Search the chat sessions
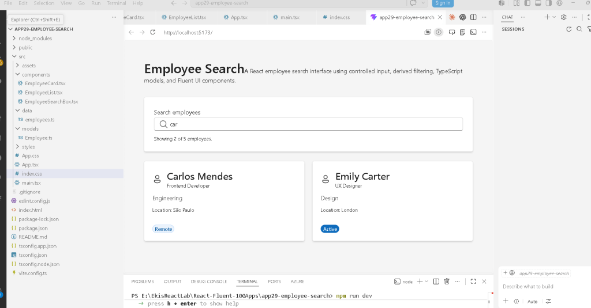Viewport: 591px width, 308px height. click(579, 29)
